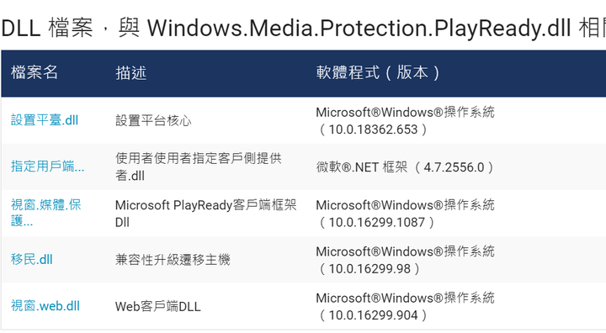
Task: Click the version 10.0.16299.98 cell
Action: tap(405, 260)
